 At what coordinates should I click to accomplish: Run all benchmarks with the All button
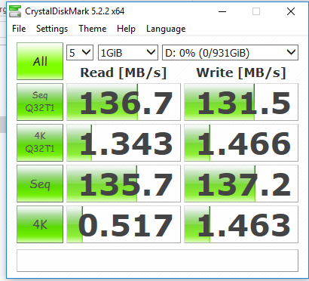(40, 61)
